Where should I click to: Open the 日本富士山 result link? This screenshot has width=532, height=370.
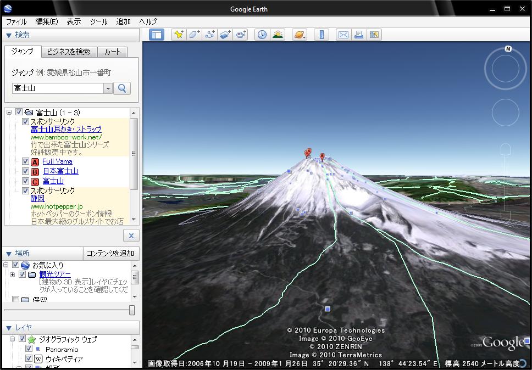(x=60, y=171)
